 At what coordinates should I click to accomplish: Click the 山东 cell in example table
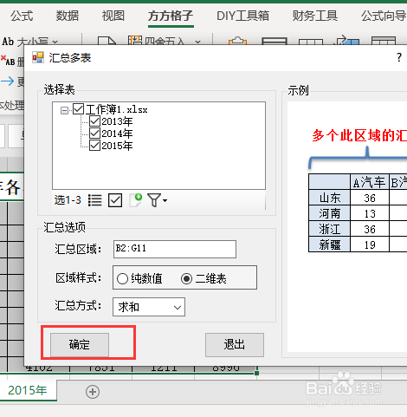tap(330, 198)
